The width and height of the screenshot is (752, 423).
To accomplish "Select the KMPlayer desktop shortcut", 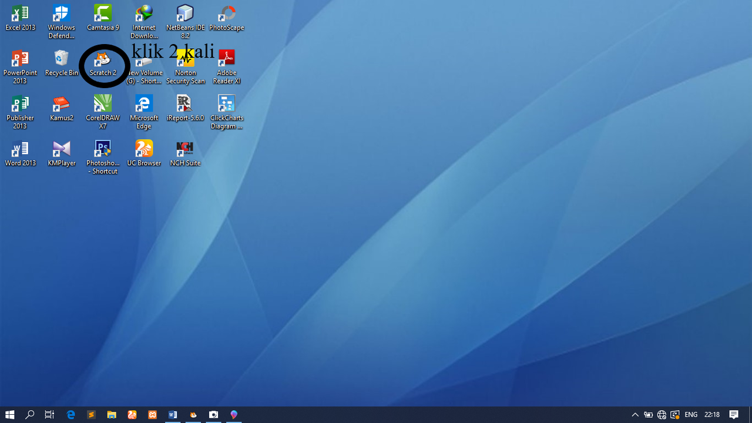I will click(x=62, y=154).
